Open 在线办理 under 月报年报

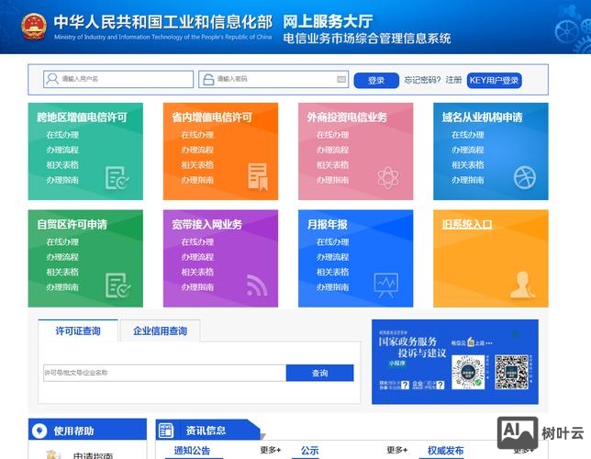(x=333, y=241)
